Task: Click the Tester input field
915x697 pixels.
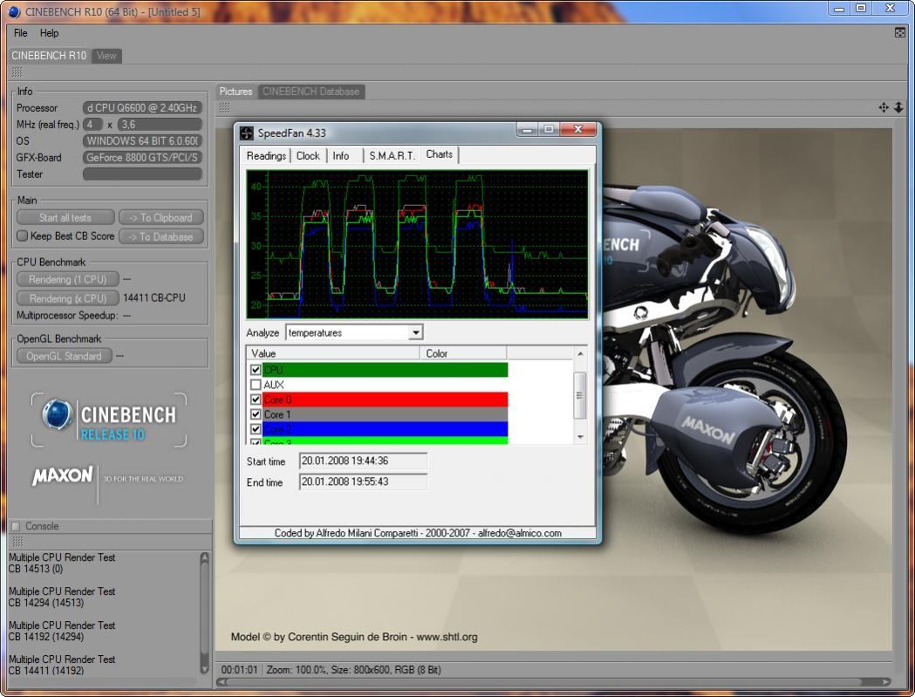Action: click(x=142, y=174)
